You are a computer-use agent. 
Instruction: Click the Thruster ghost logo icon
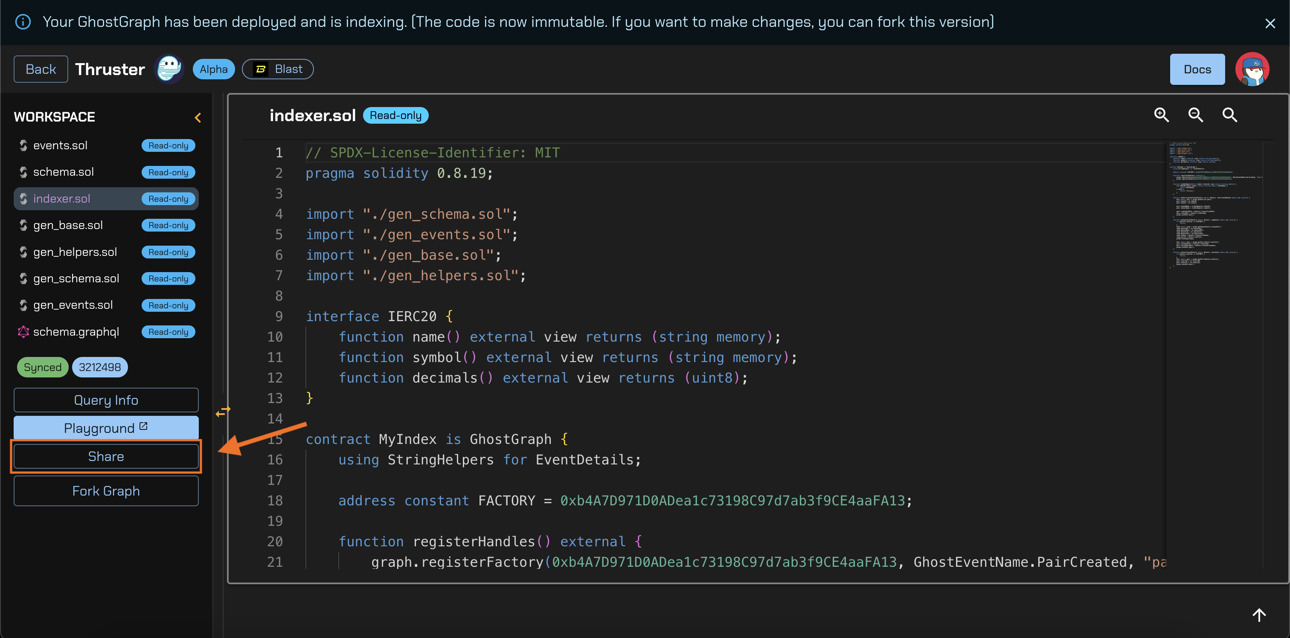[x=169, y=69]
